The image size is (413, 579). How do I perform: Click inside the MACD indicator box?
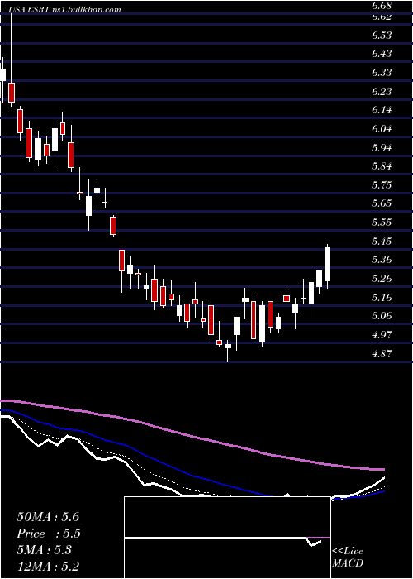[x=227, y=538]
